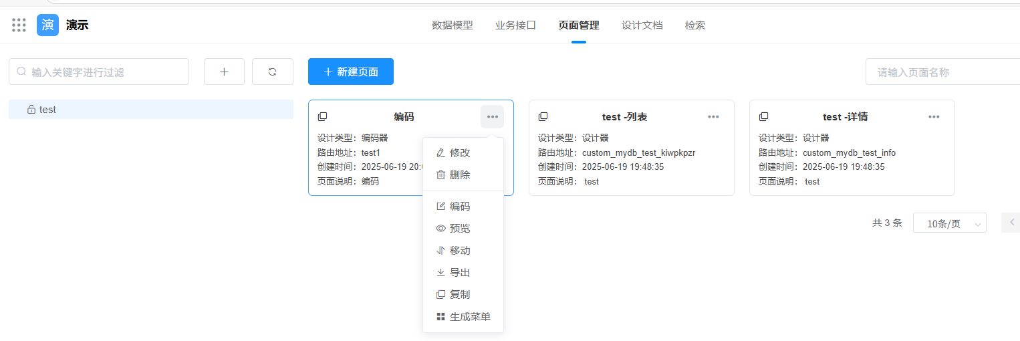Click the 路由地址 test1 line
The height and width of the screenshot is (341, 1020).
(x=349, y=152)
